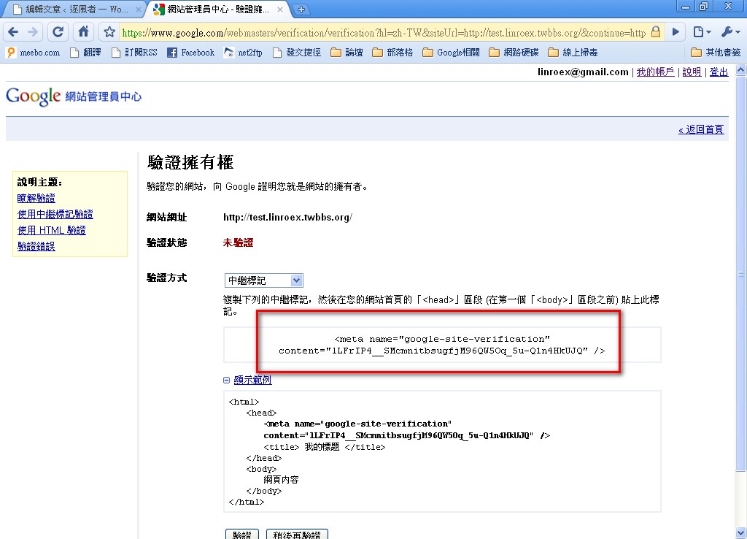
Task: Open the Facebook bookmark
Action: point(190,53)
